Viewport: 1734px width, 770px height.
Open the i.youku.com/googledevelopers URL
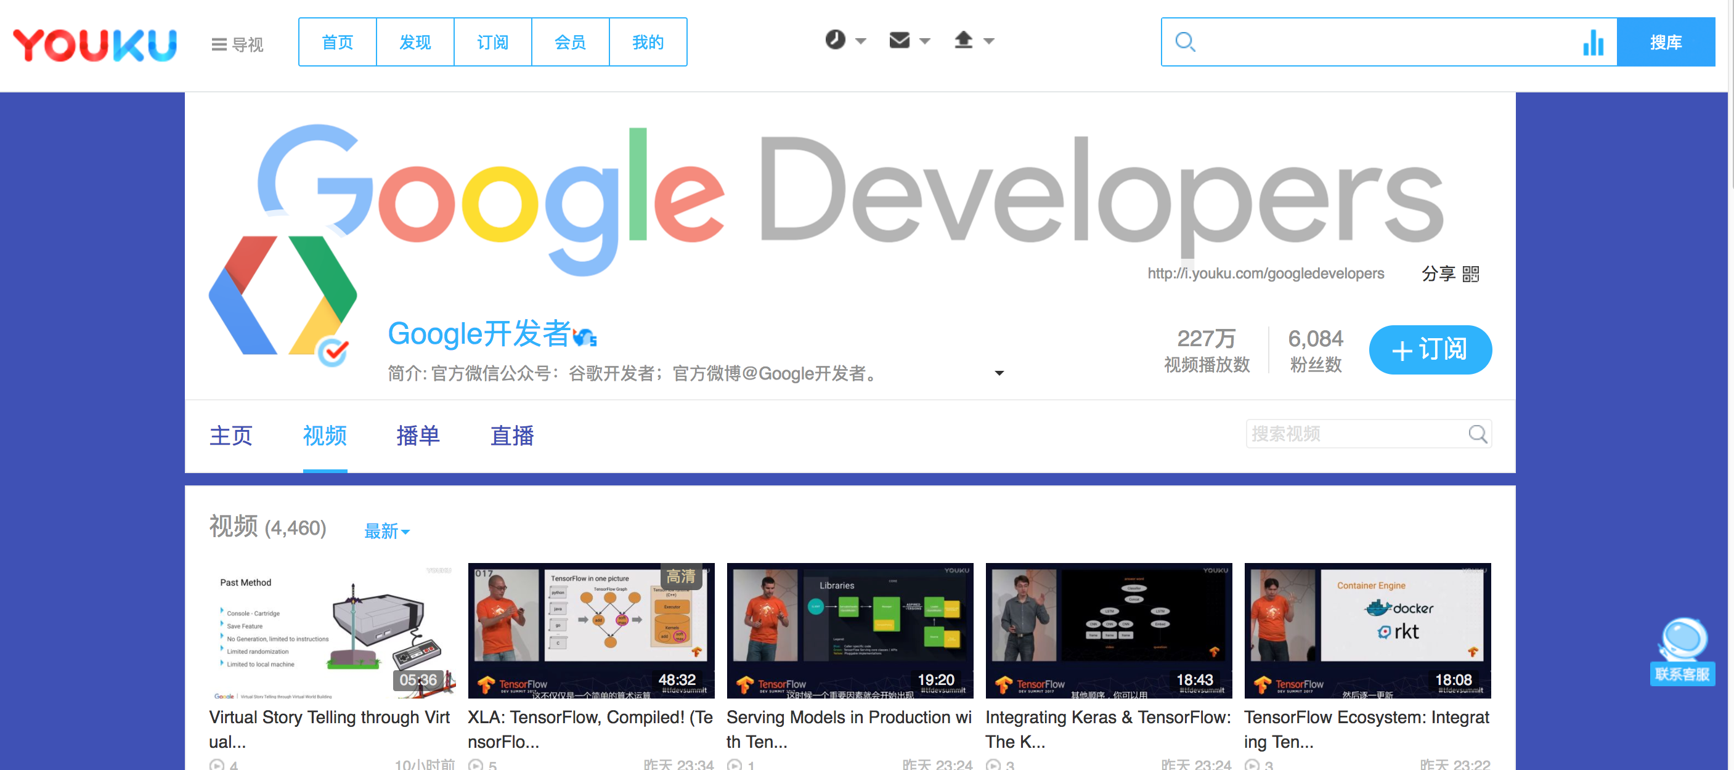pos(1266,274)
